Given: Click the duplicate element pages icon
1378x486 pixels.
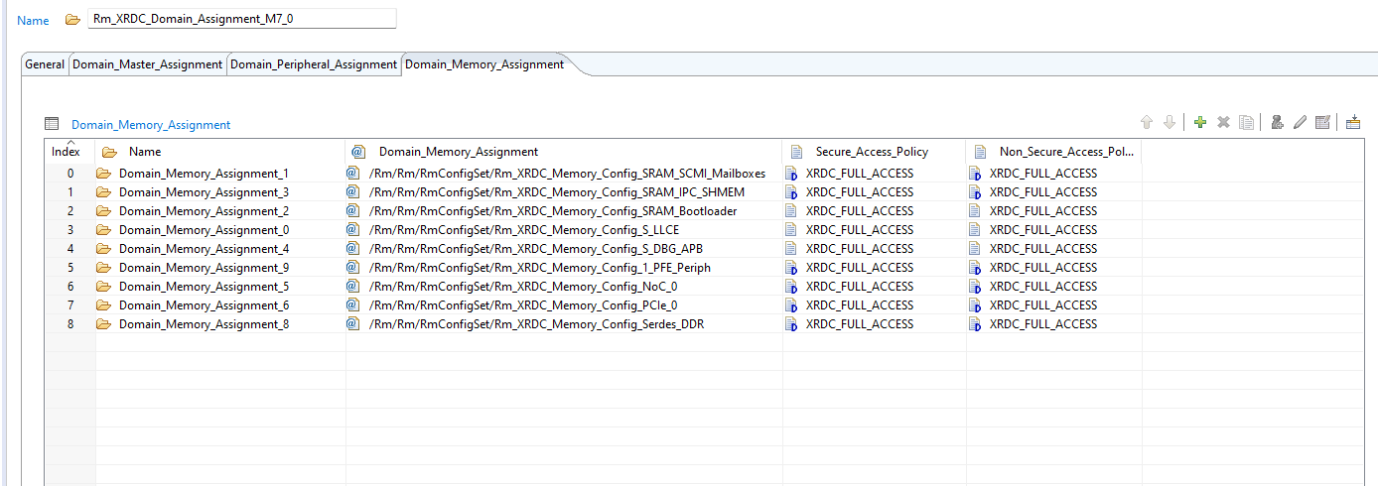Looking at the screenshot, I should point(1246,122).
